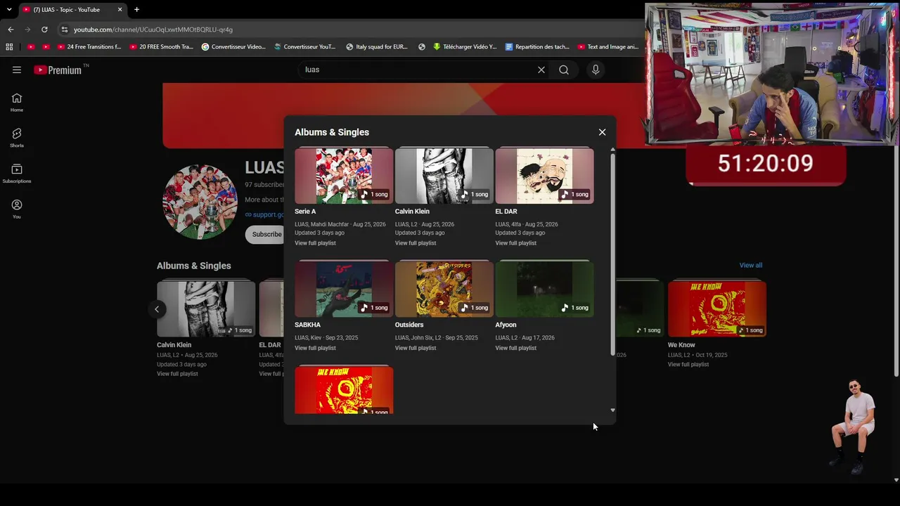Open the Afyoon album thumbnail in the dialog
900x506 pixels.
pyautogui.click(x=544, y=289)
